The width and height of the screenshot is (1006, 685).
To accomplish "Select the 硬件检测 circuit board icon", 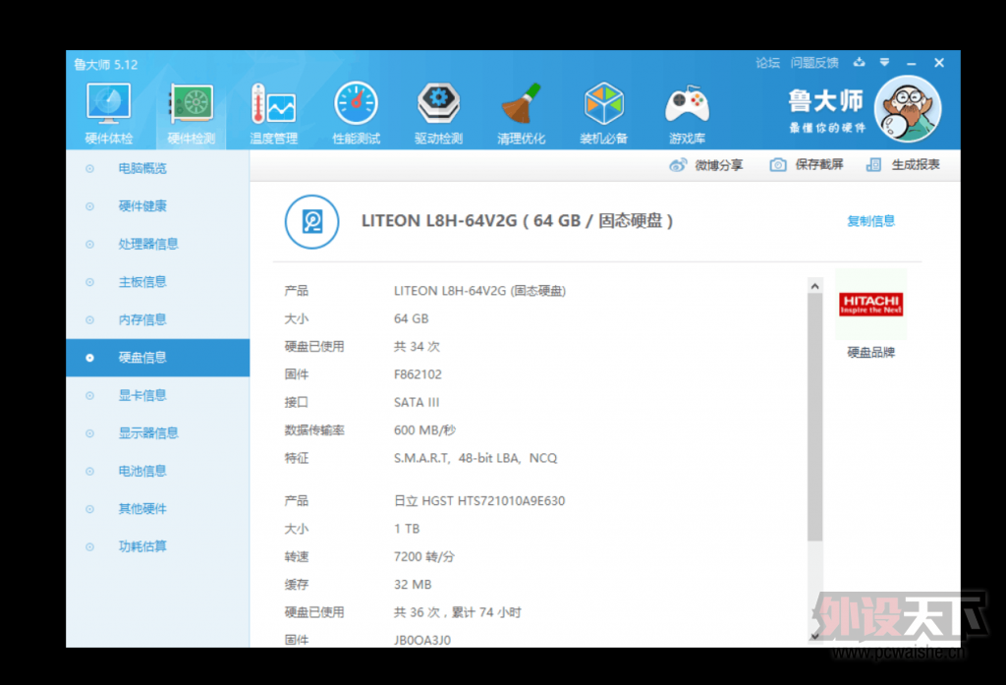I will (x=192, y=104).
